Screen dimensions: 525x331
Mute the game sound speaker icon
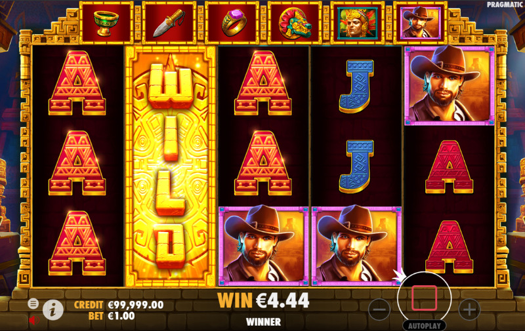33,321
